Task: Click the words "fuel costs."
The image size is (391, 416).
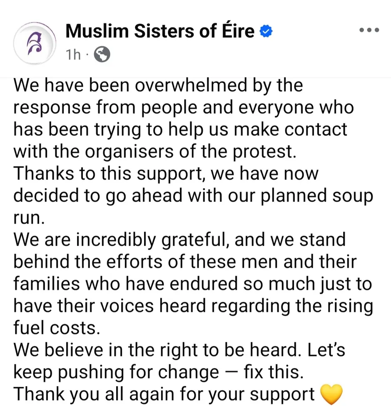Action: (x=57, y=328)
